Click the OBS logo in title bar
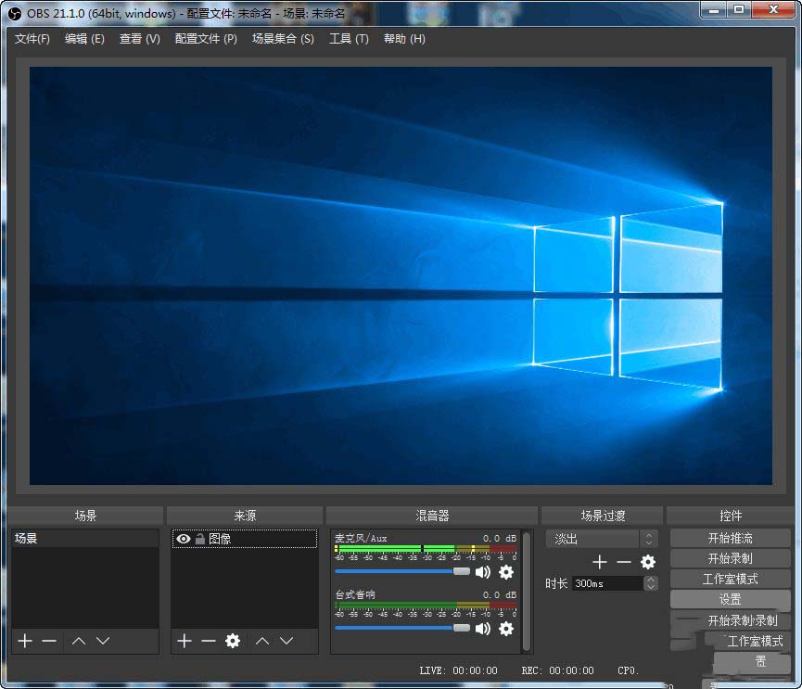 pyautogui.click(x=15, y=14)
